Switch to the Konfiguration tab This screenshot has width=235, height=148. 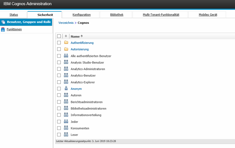point(81,15)
